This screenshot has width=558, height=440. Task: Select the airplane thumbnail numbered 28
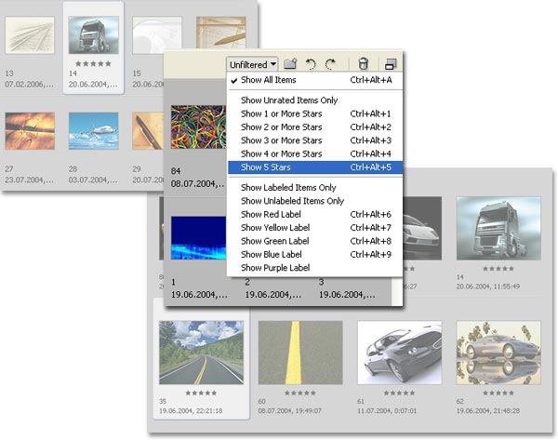[x=92, y=130]
